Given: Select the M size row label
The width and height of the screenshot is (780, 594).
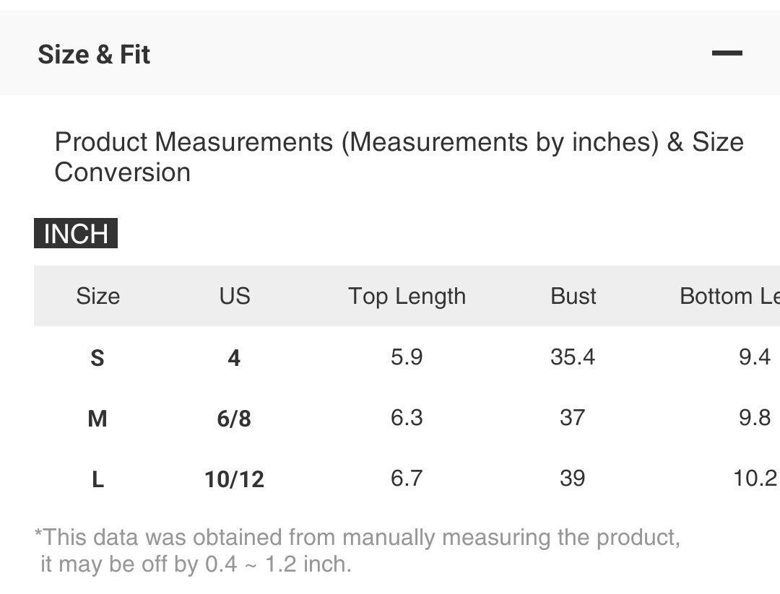Looking at the screenshot, I should click(x=97, y=418).
